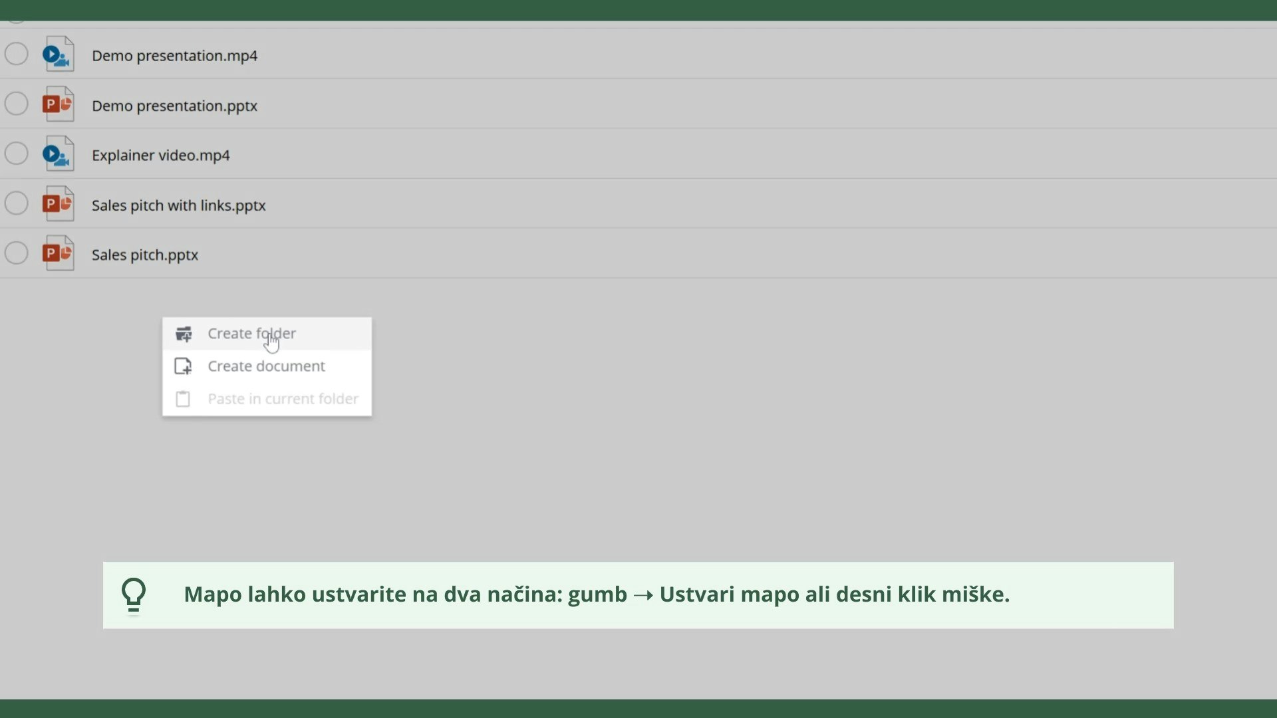Screen dimensions: 1277x718
Task: Choose Create document in the context menu
Action: [267, 366]
